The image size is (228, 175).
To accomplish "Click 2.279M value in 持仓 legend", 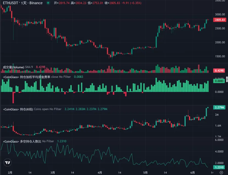I will (x=102, y=109).
